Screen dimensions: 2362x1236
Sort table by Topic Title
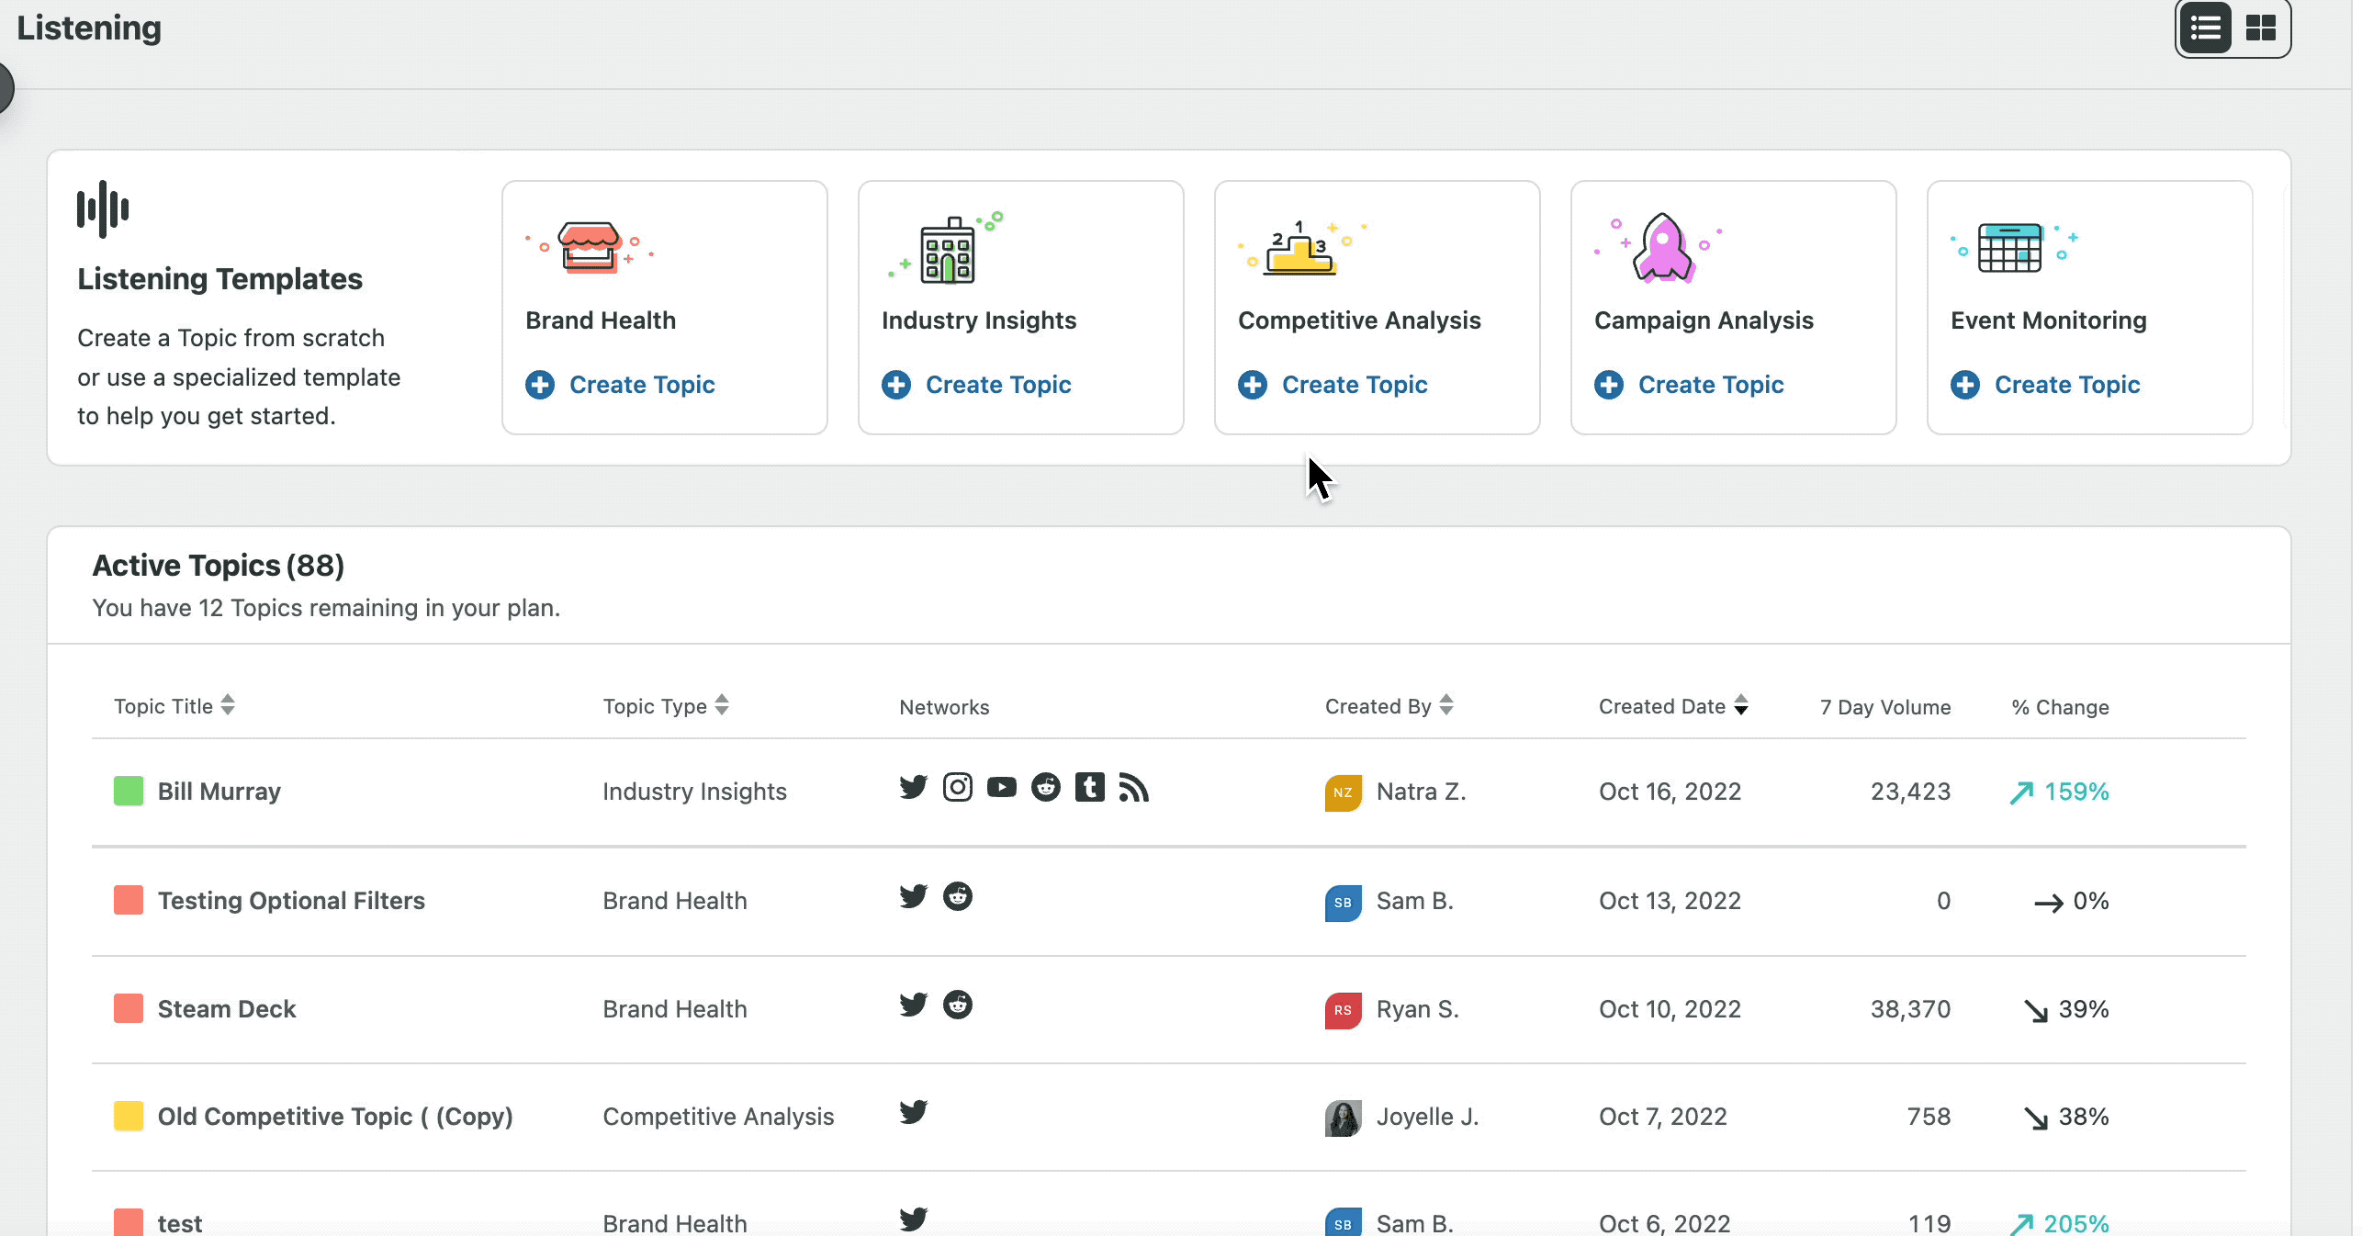(x=174, y=706)
